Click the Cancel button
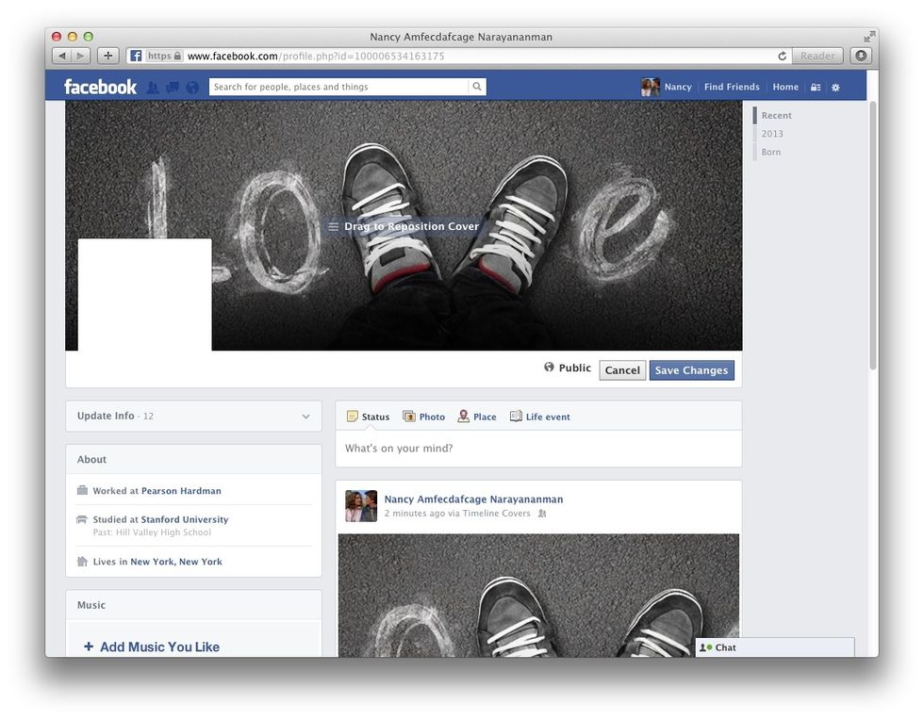This screenshot has width=924, height=720. (x=622, y=370)
